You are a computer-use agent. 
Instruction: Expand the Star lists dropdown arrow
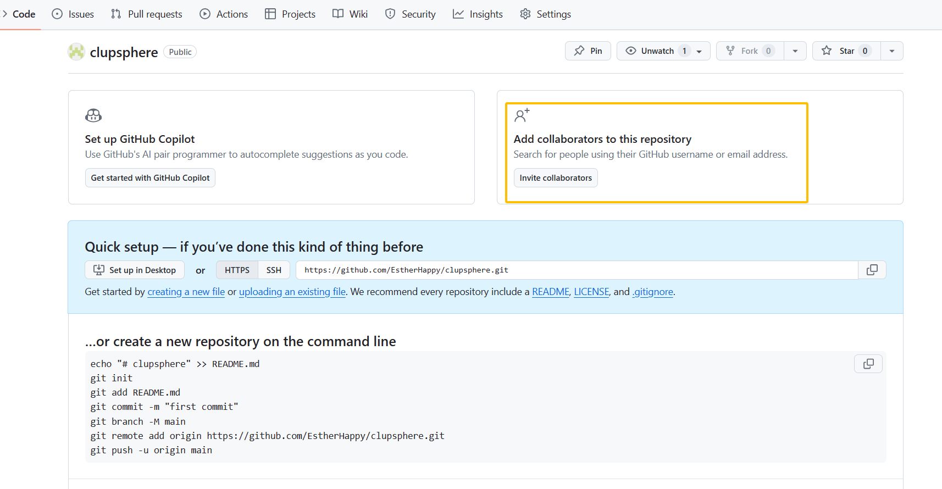892,51
